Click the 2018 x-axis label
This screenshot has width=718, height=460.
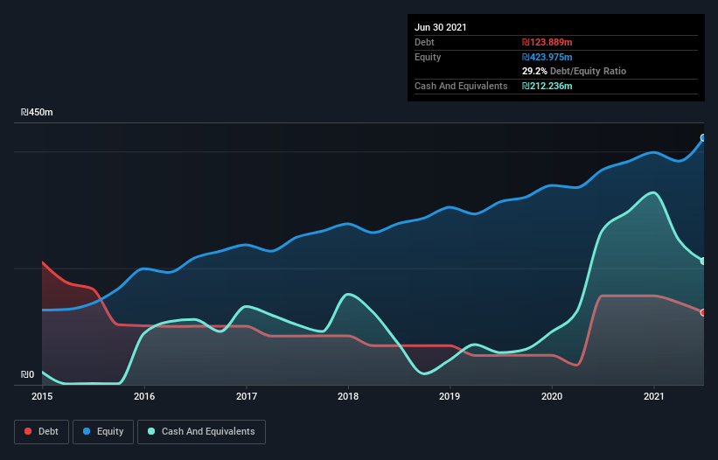point(348,396)
